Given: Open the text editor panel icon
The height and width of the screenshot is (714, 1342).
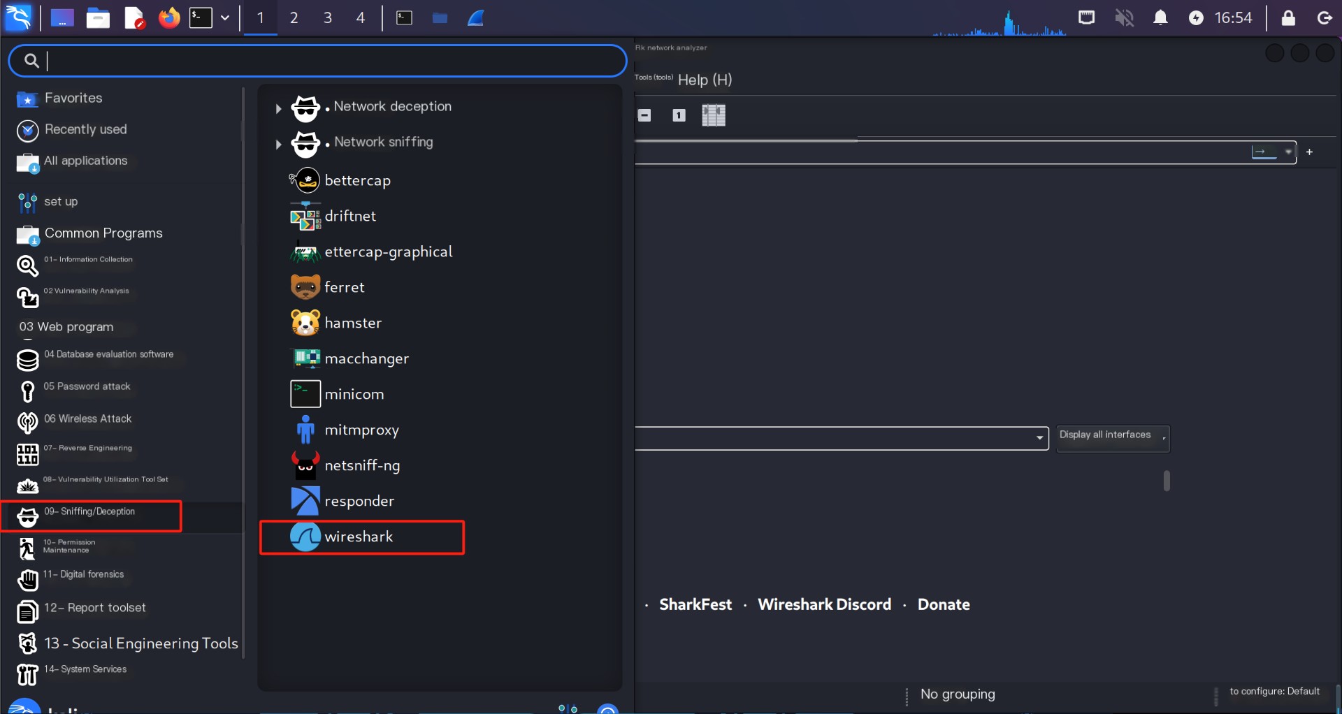Looking at the screenshot, I should coord(134,18).
